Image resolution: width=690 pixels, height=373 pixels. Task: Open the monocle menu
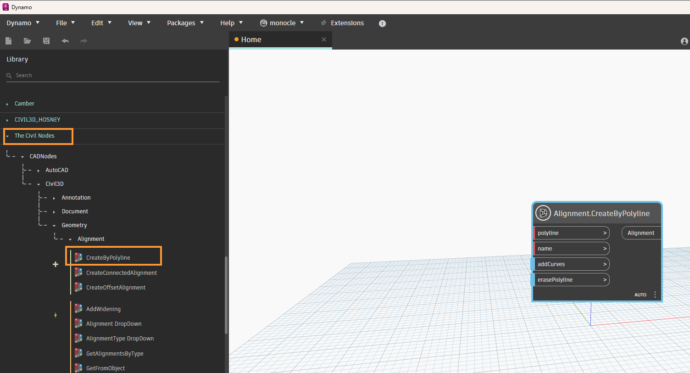coord(282,23)
